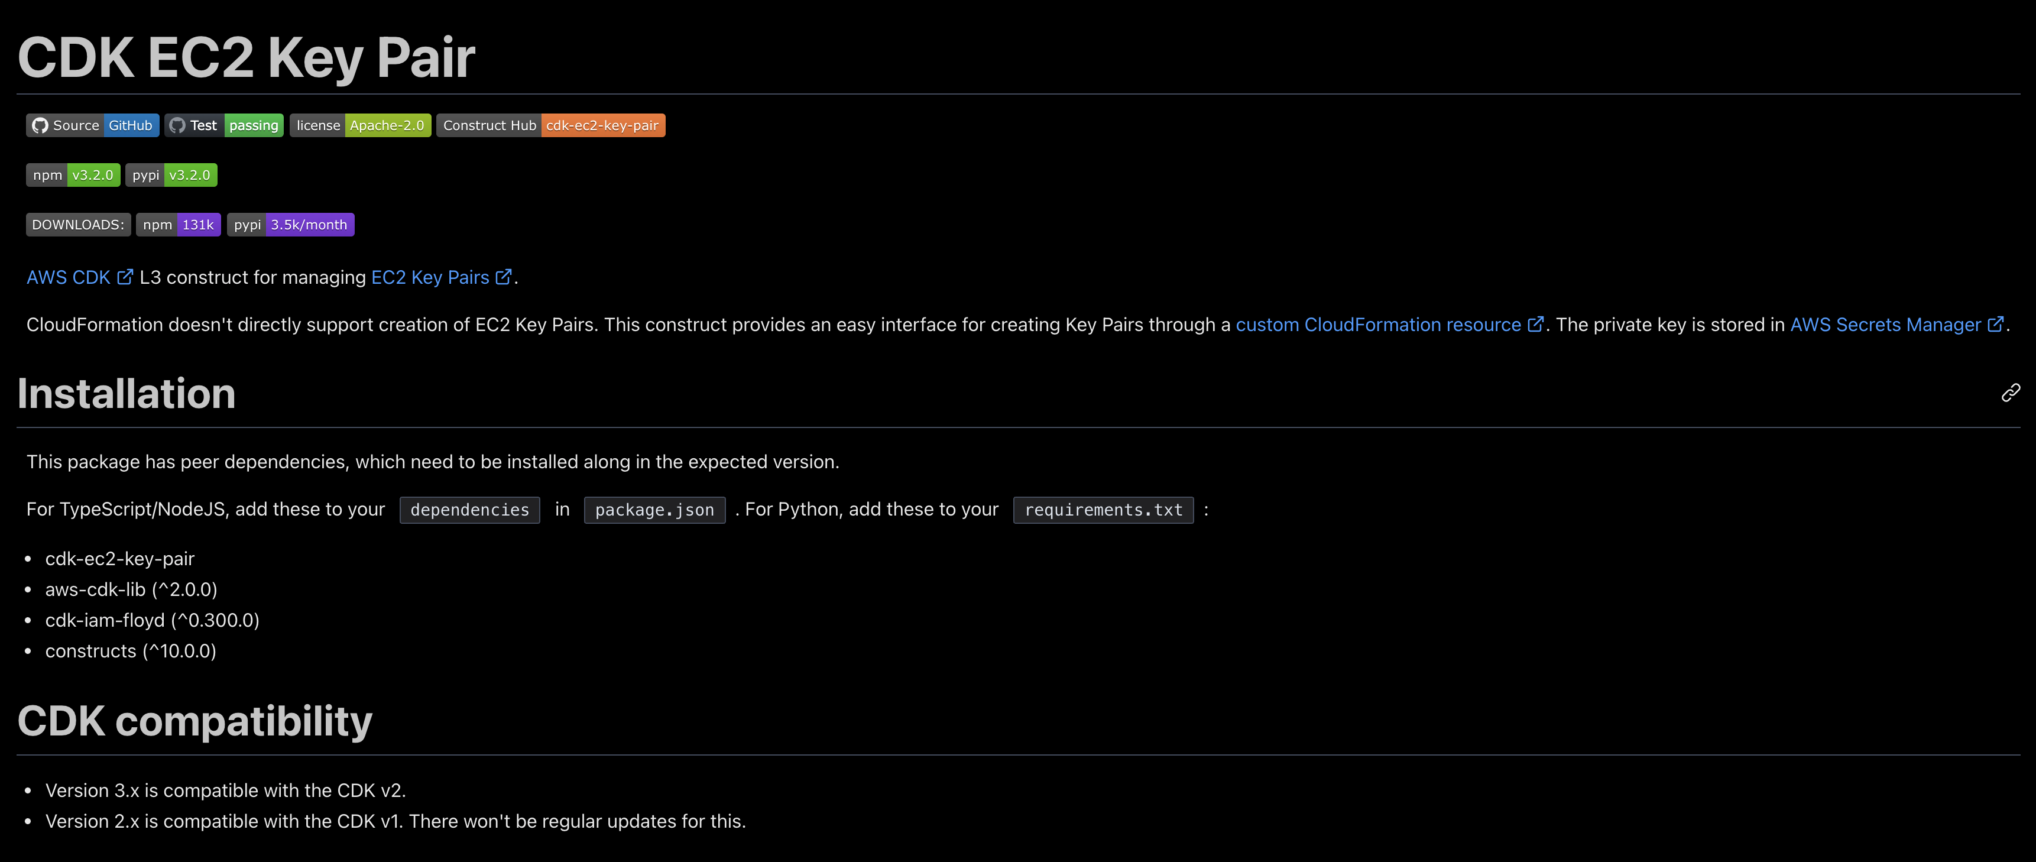Viewport: 2036px width, 862px height.
Task: Click the external link icon next to AWS CDK
Action: tap(125, 277)
